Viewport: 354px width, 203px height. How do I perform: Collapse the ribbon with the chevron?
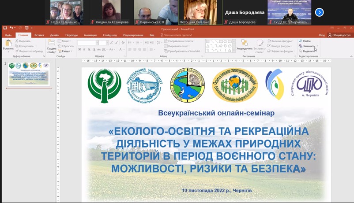(x=351, y=56)
